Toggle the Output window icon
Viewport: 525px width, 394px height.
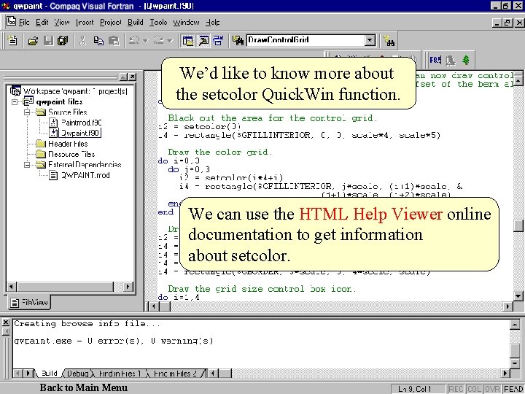click(x=203, y=41)
